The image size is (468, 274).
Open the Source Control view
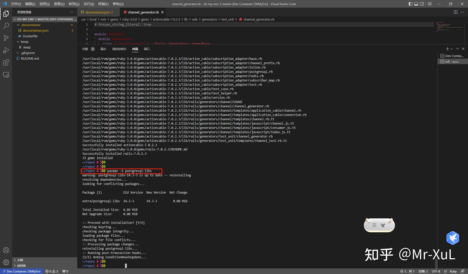6,38
